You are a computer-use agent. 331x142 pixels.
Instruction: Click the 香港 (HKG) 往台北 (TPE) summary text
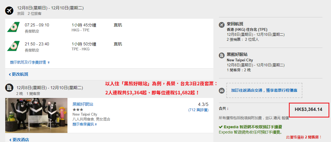pyautogui.click(x=247, y=30)
